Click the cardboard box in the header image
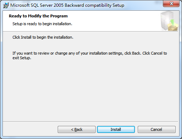 (x=173, y=27)
